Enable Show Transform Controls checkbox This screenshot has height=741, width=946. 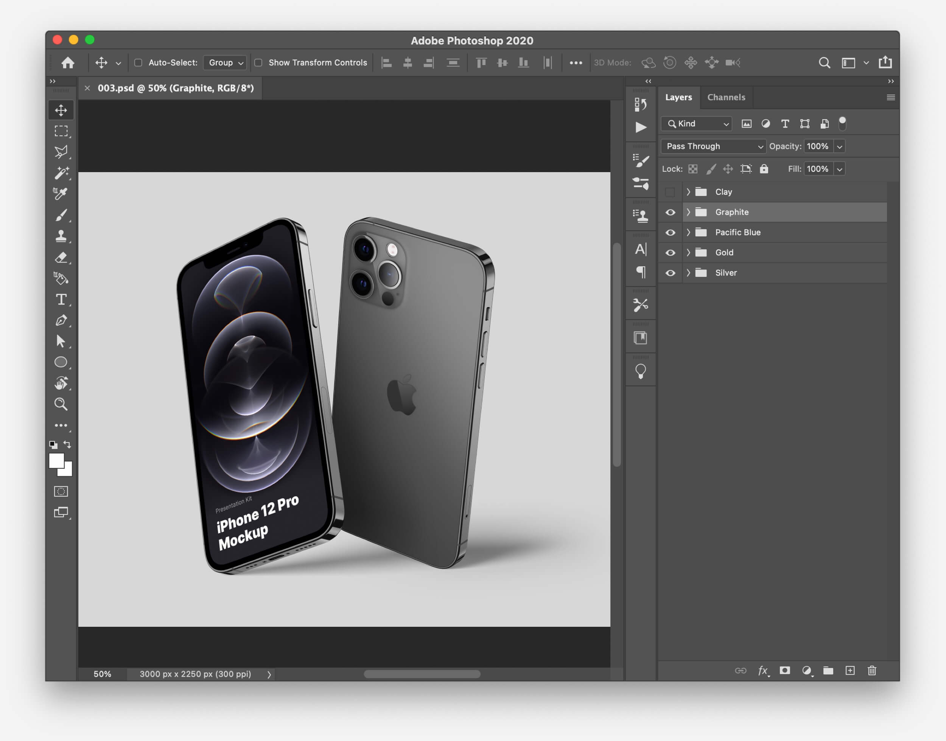click(x=258, y=62)
